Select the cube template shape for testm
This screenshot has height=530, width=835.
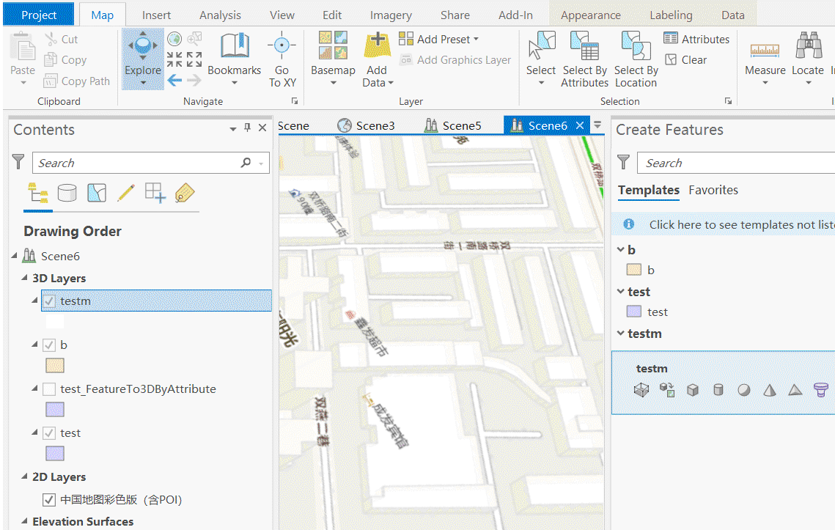pyautogui.click(x=693, y=389)
